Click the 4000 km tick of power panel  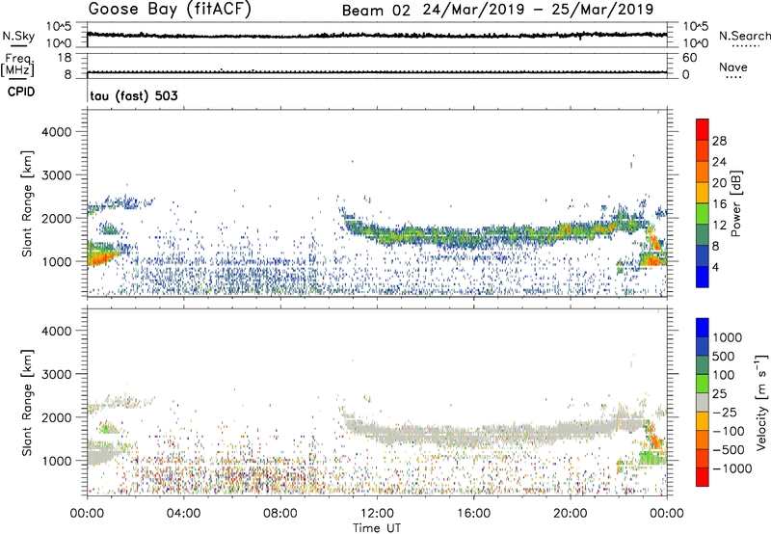tap(57, 132)
